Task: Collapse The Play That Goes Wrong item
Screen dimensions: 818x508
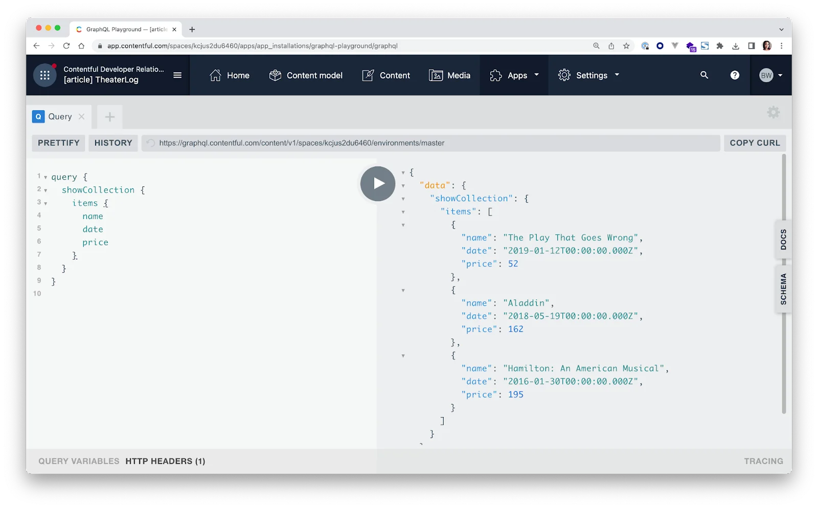Action: [x=403, y=225]
